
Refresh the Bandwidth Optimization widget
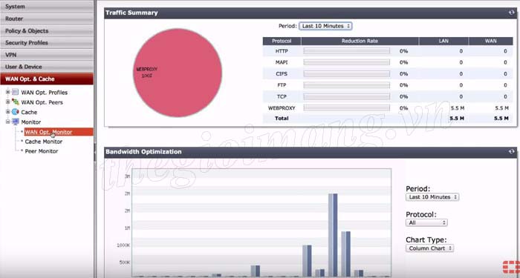pyautogui.click(x=512, y=151)
